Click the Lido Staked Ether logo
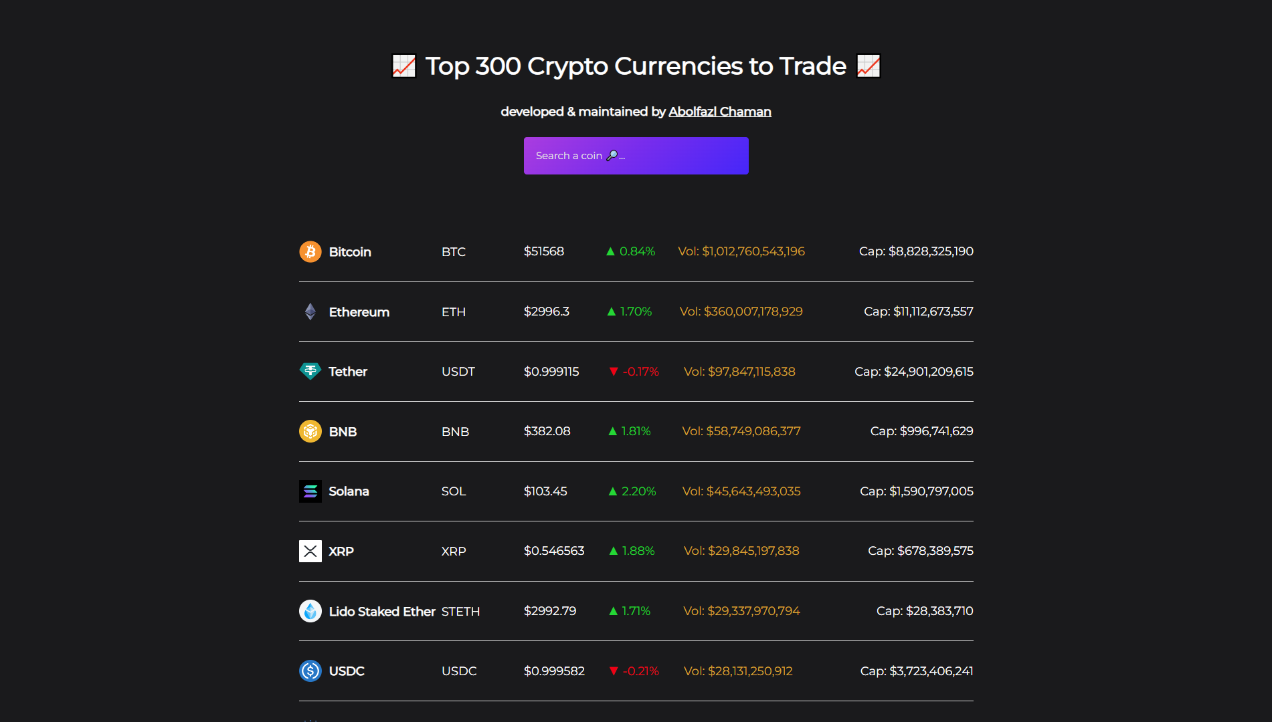Image resolution: width=1272 pixels, height=722 pixels. (x=310, y=611)
